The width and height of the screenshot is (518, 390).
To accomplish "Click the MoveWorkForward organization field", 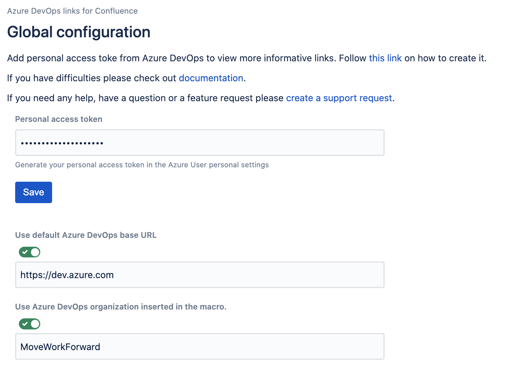I will tap(200, 346).
